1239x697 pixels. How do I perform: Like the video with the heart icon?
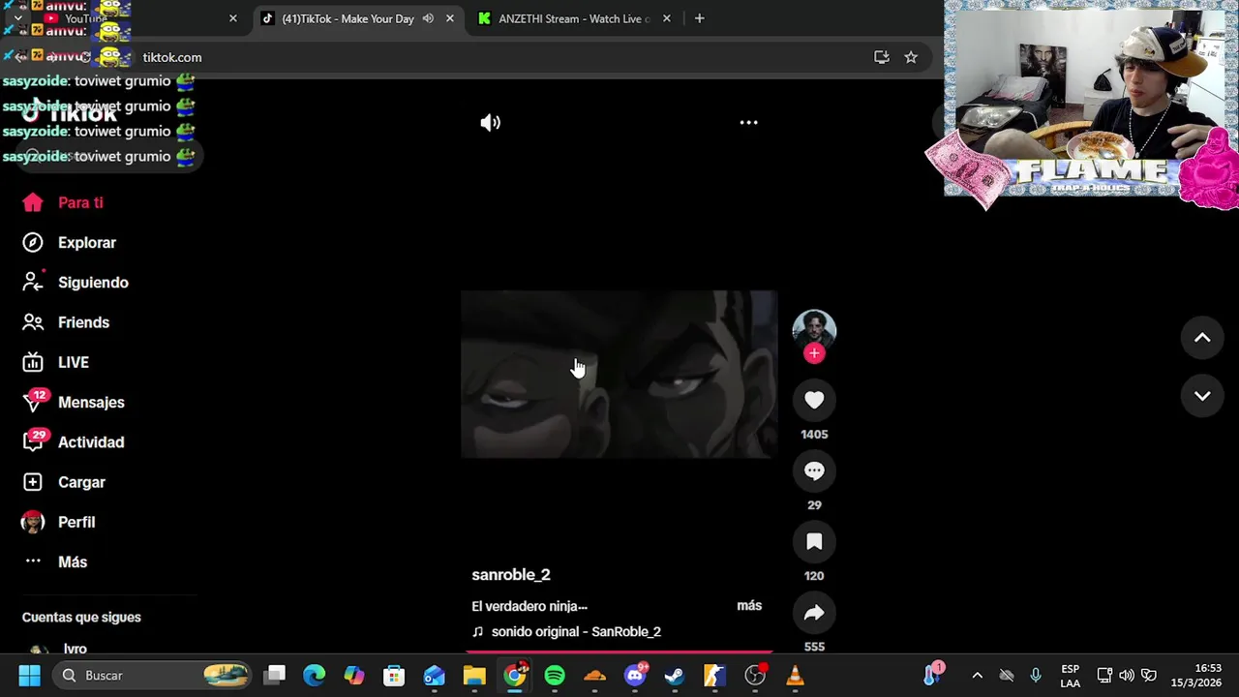pyautogui.click(x=814, y=400)
